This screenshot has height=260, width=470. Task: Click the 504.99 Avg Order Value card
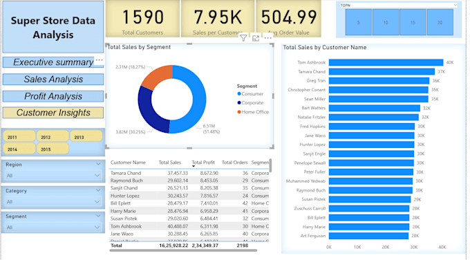coord(288,19)
